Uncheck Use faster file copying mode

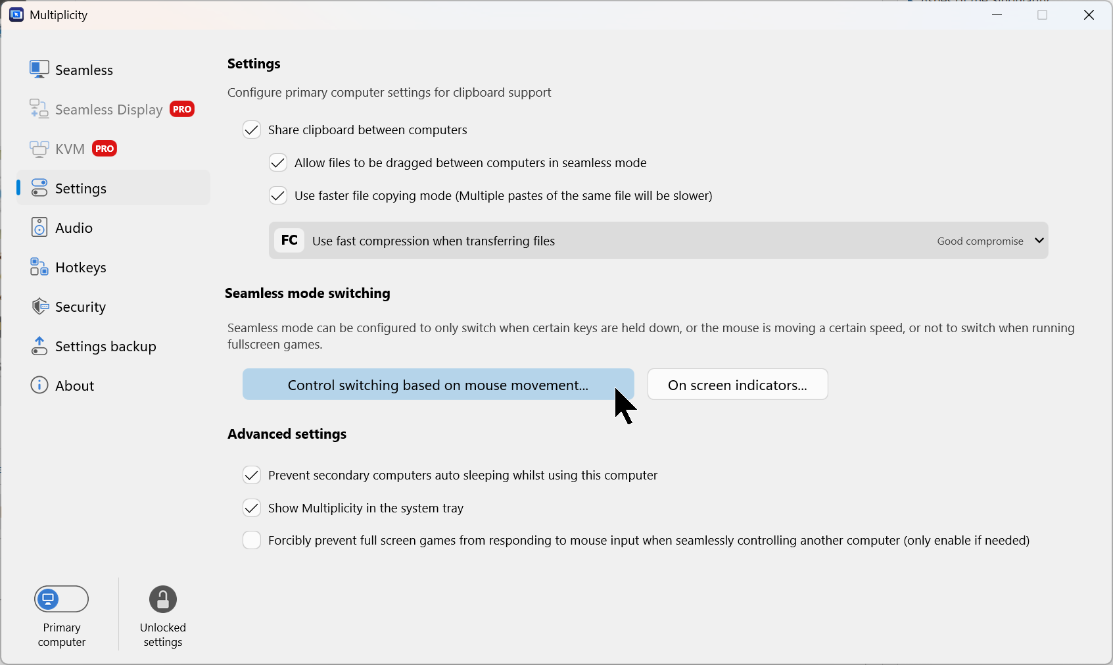click(x=278, y=195)
